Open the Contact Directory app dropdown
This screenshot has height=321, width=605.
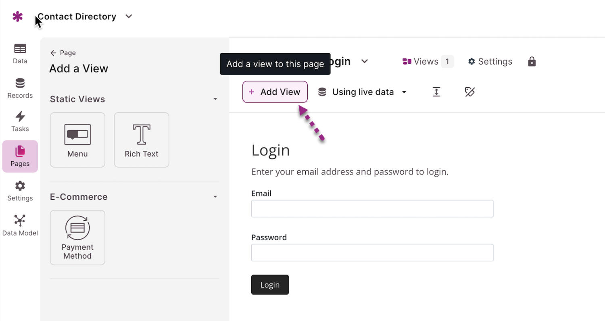129,17
